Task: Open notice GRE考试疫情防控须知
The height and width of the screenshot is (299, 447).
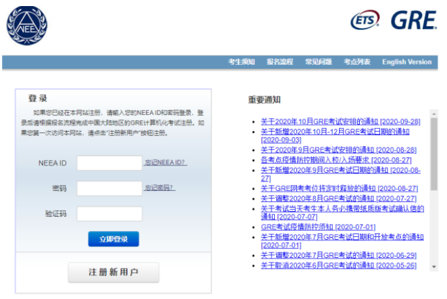Action: [318, 227]
